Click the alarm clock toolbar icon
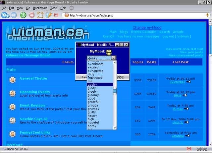Image resolution: width=212 pixels, height=153 pixels. pos(40,15)
